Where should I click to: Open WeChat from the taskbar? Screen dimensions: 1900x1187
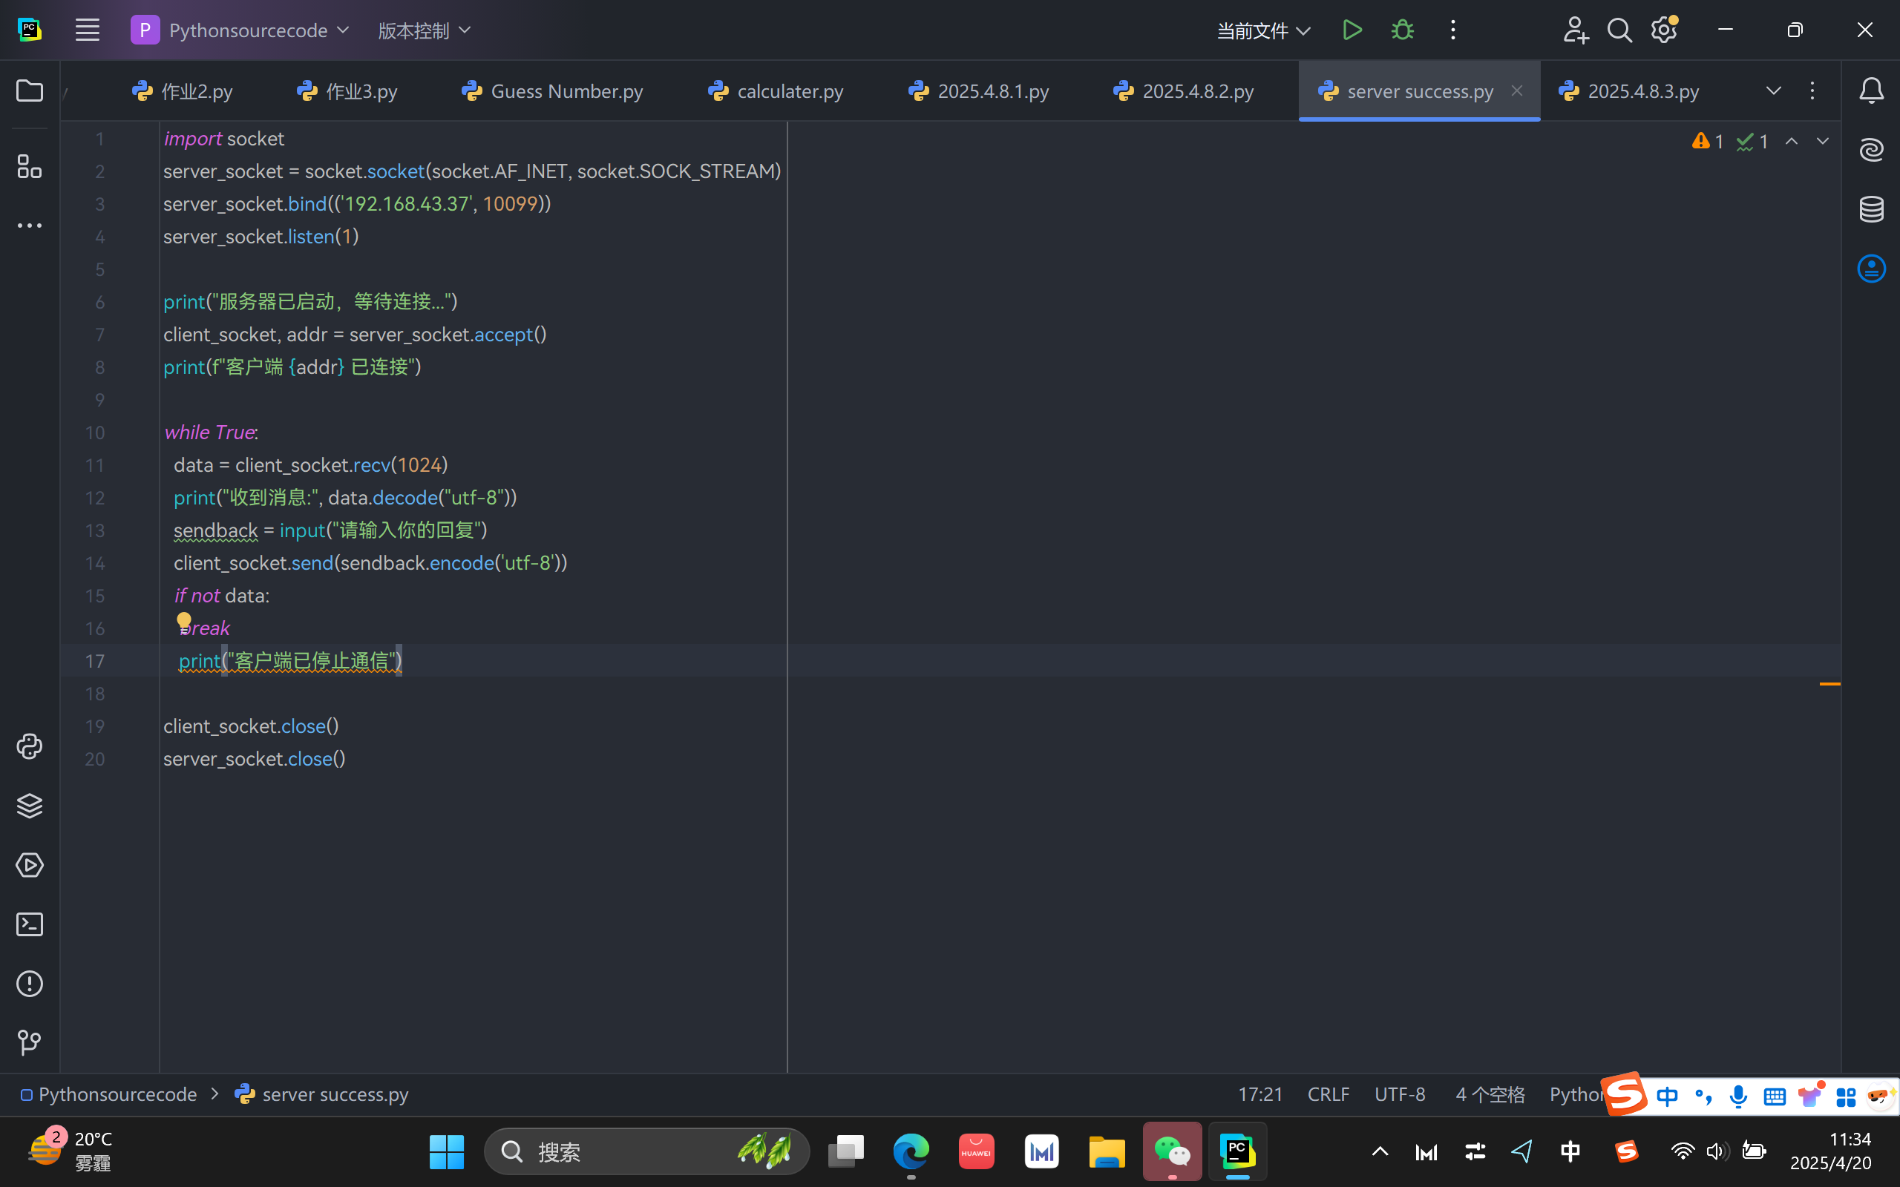1171,1151
